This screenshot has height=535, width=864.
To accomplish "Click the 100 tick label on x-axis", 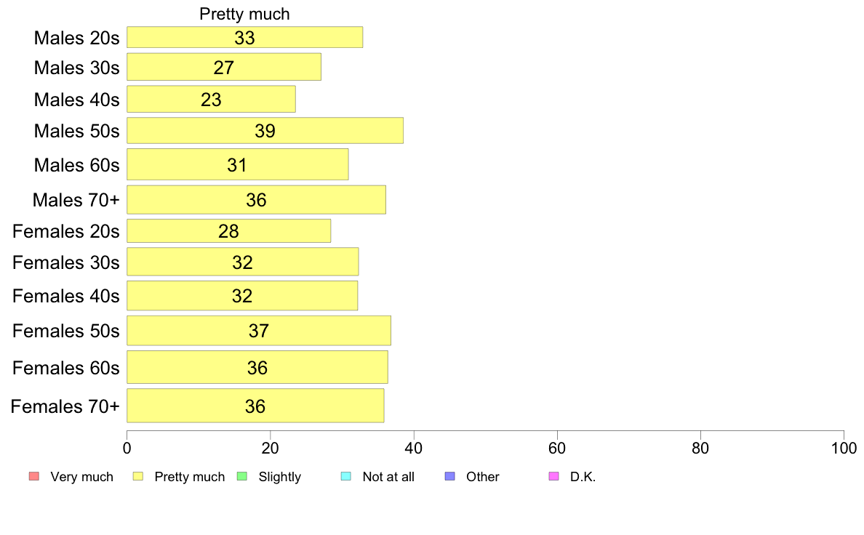I will (x=844, y=448).
